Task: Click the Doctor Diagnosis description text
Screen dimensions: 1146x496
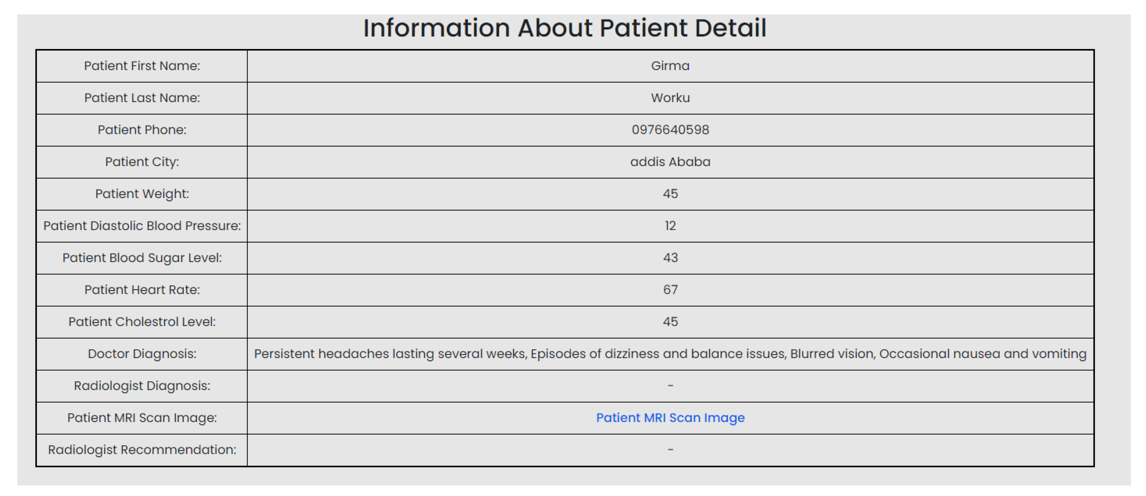Action: click(670, 354)
